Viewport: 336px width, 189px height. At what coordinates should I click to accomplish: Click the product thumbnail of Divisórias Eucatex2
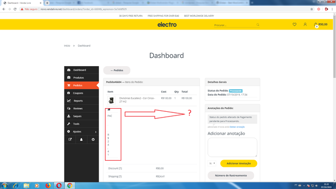pyautogui.click(x=111, y=100)
